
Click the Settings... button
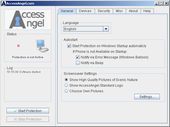pos(147,97)
